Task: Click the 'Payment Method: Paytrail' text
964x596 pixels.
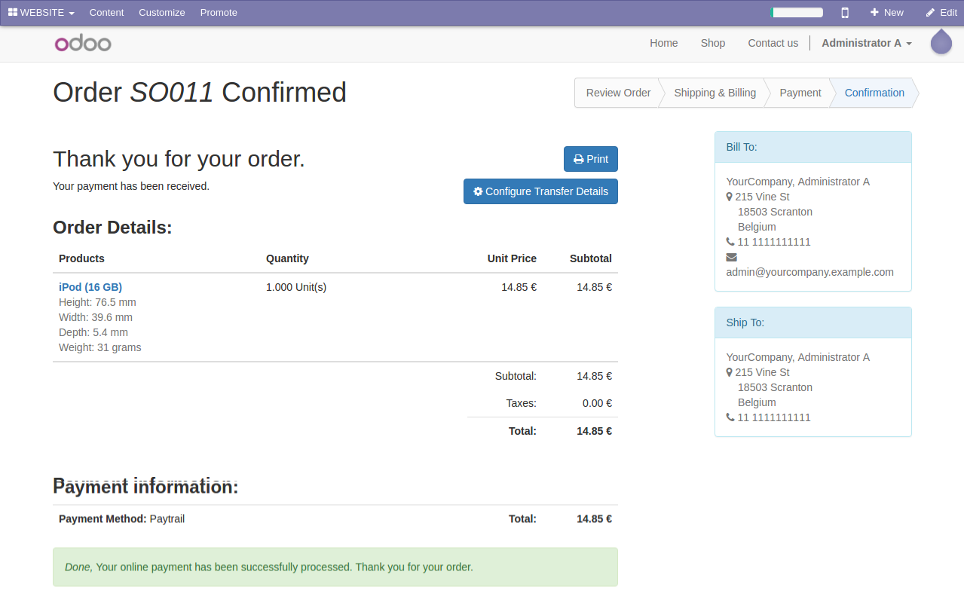Action: pos(121,518)
